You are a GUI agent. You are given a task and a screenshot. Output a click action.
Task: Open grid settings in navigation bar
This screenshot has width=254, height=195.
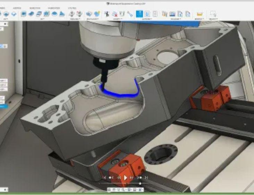[x=135, y=189]
